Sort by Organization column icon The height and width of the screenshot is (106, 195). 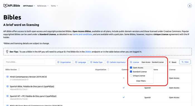108,70
